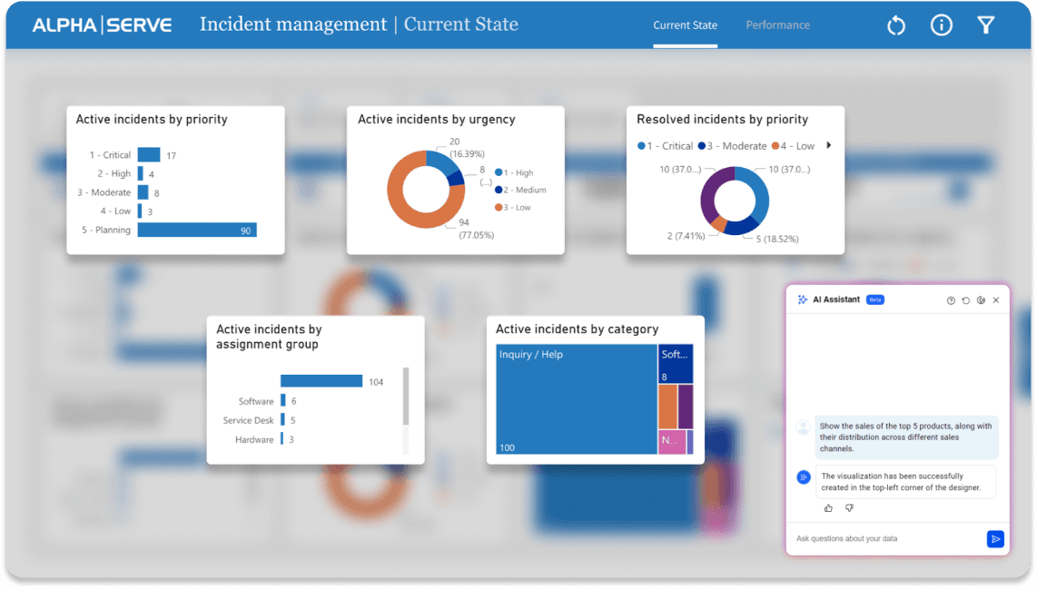The width and height of the screenshot is (1037, 589).
Task: Close the AI Assistant panel
Action: point(996,300)
